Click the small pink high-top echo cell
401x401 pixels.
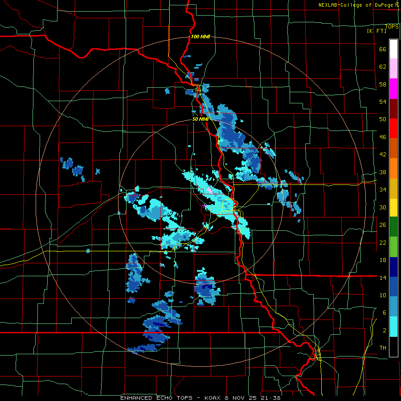(209, 190)
